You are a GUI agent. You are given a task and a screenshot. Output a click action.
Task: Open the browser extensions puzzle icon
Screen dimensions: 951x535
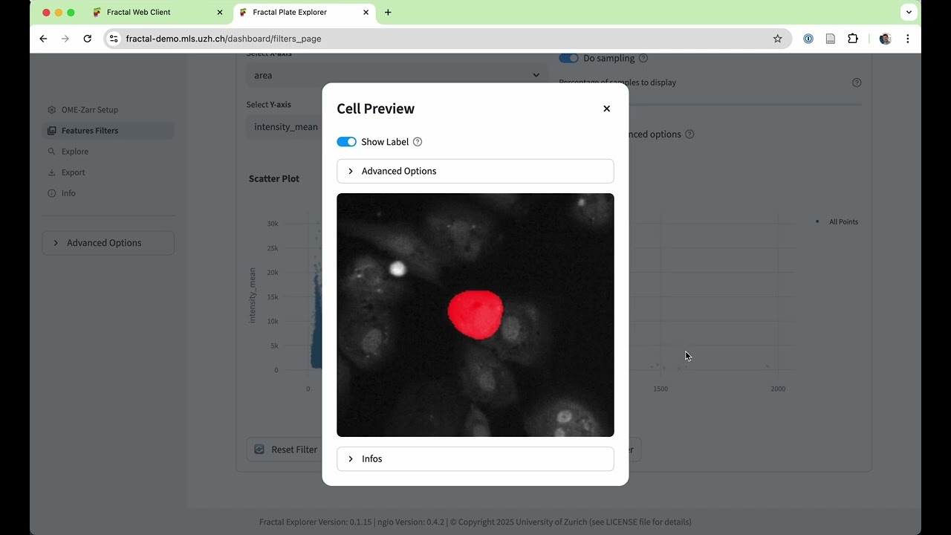(x=852, y=39)
